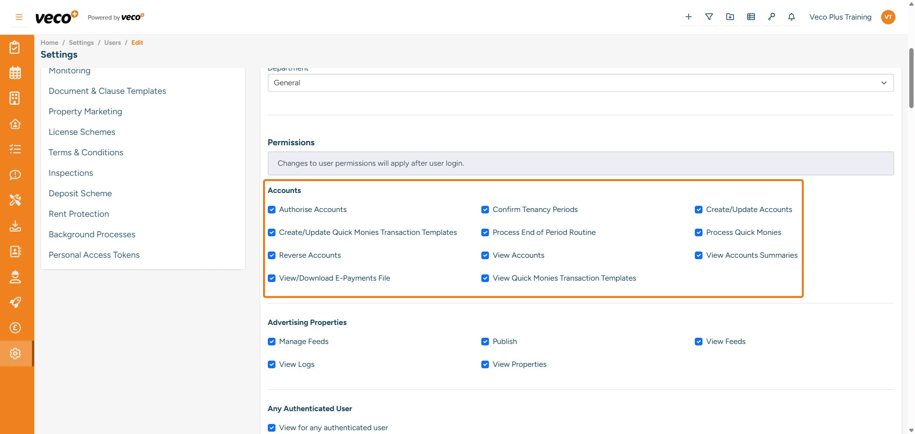Open the VT user avatar menu
The width and height of the screenshot is (915, 434).
[888, 17]
